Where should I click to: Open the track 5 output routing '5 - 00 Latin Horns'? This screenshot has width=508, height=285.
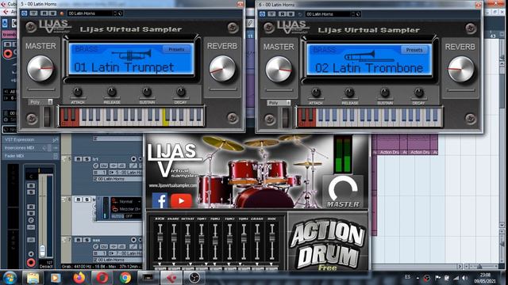click(125, 173)
